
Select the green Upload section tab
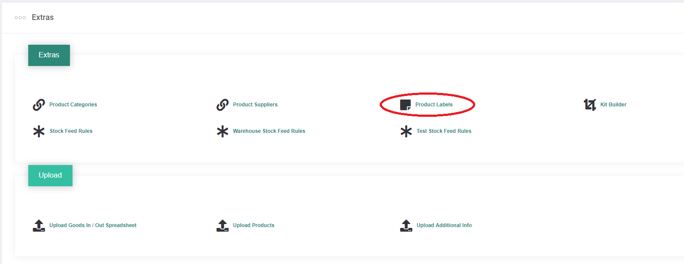(x=50, y=175)
